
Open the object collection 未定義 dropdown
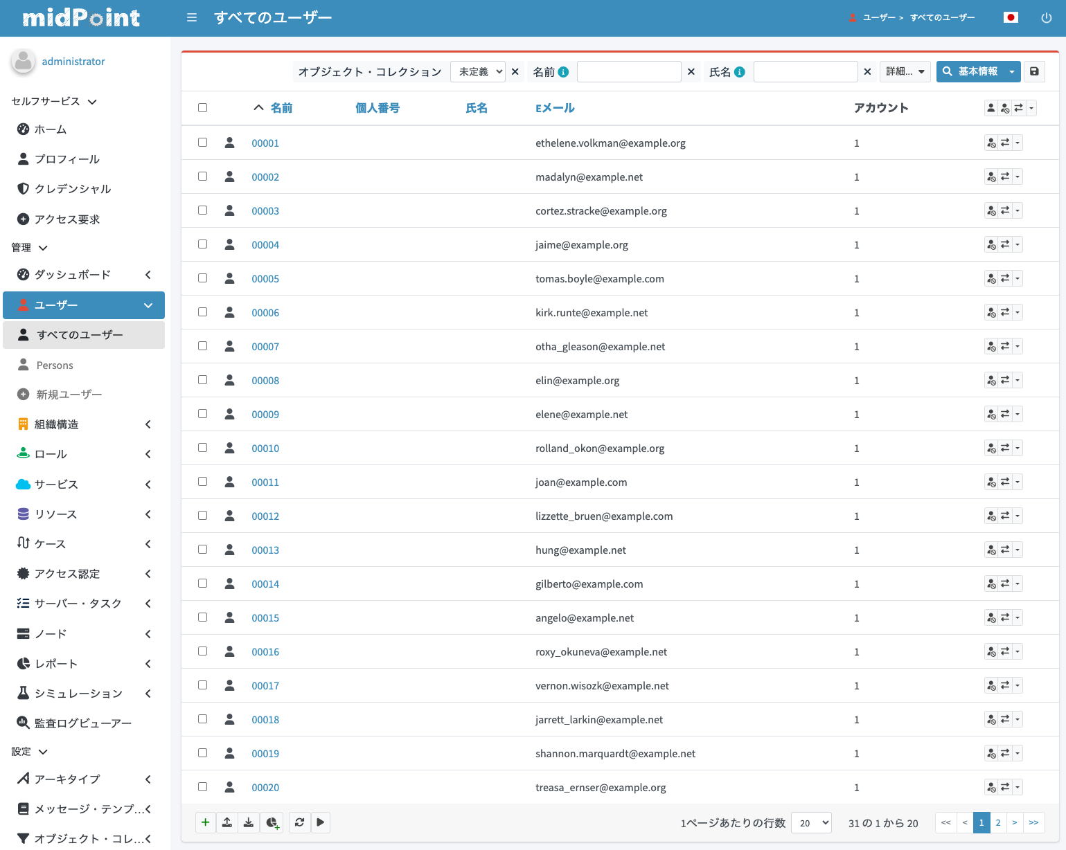click(x=478, y=71)
